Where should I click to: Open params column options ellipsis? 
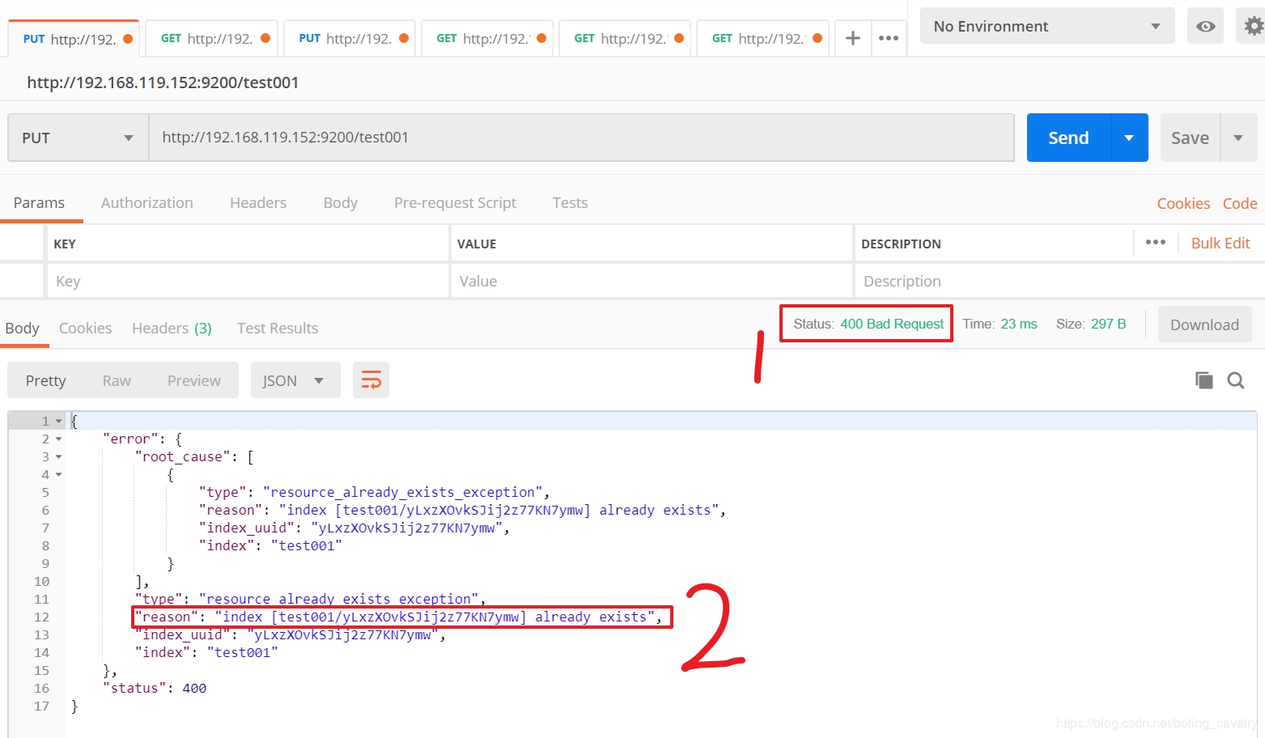[1156, 242]
